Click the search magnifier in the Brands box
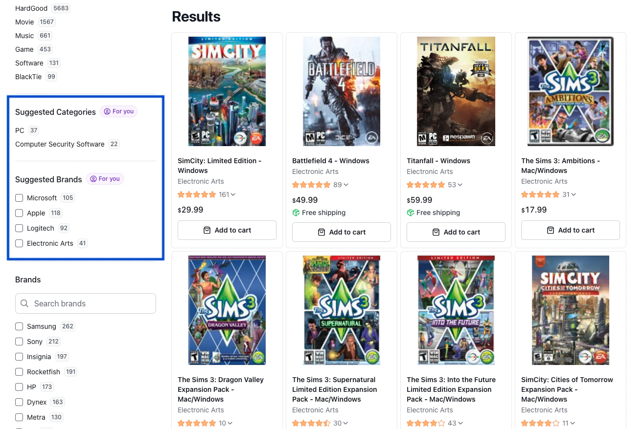Screen dimensions: 644x429 [x=24, y=303]
